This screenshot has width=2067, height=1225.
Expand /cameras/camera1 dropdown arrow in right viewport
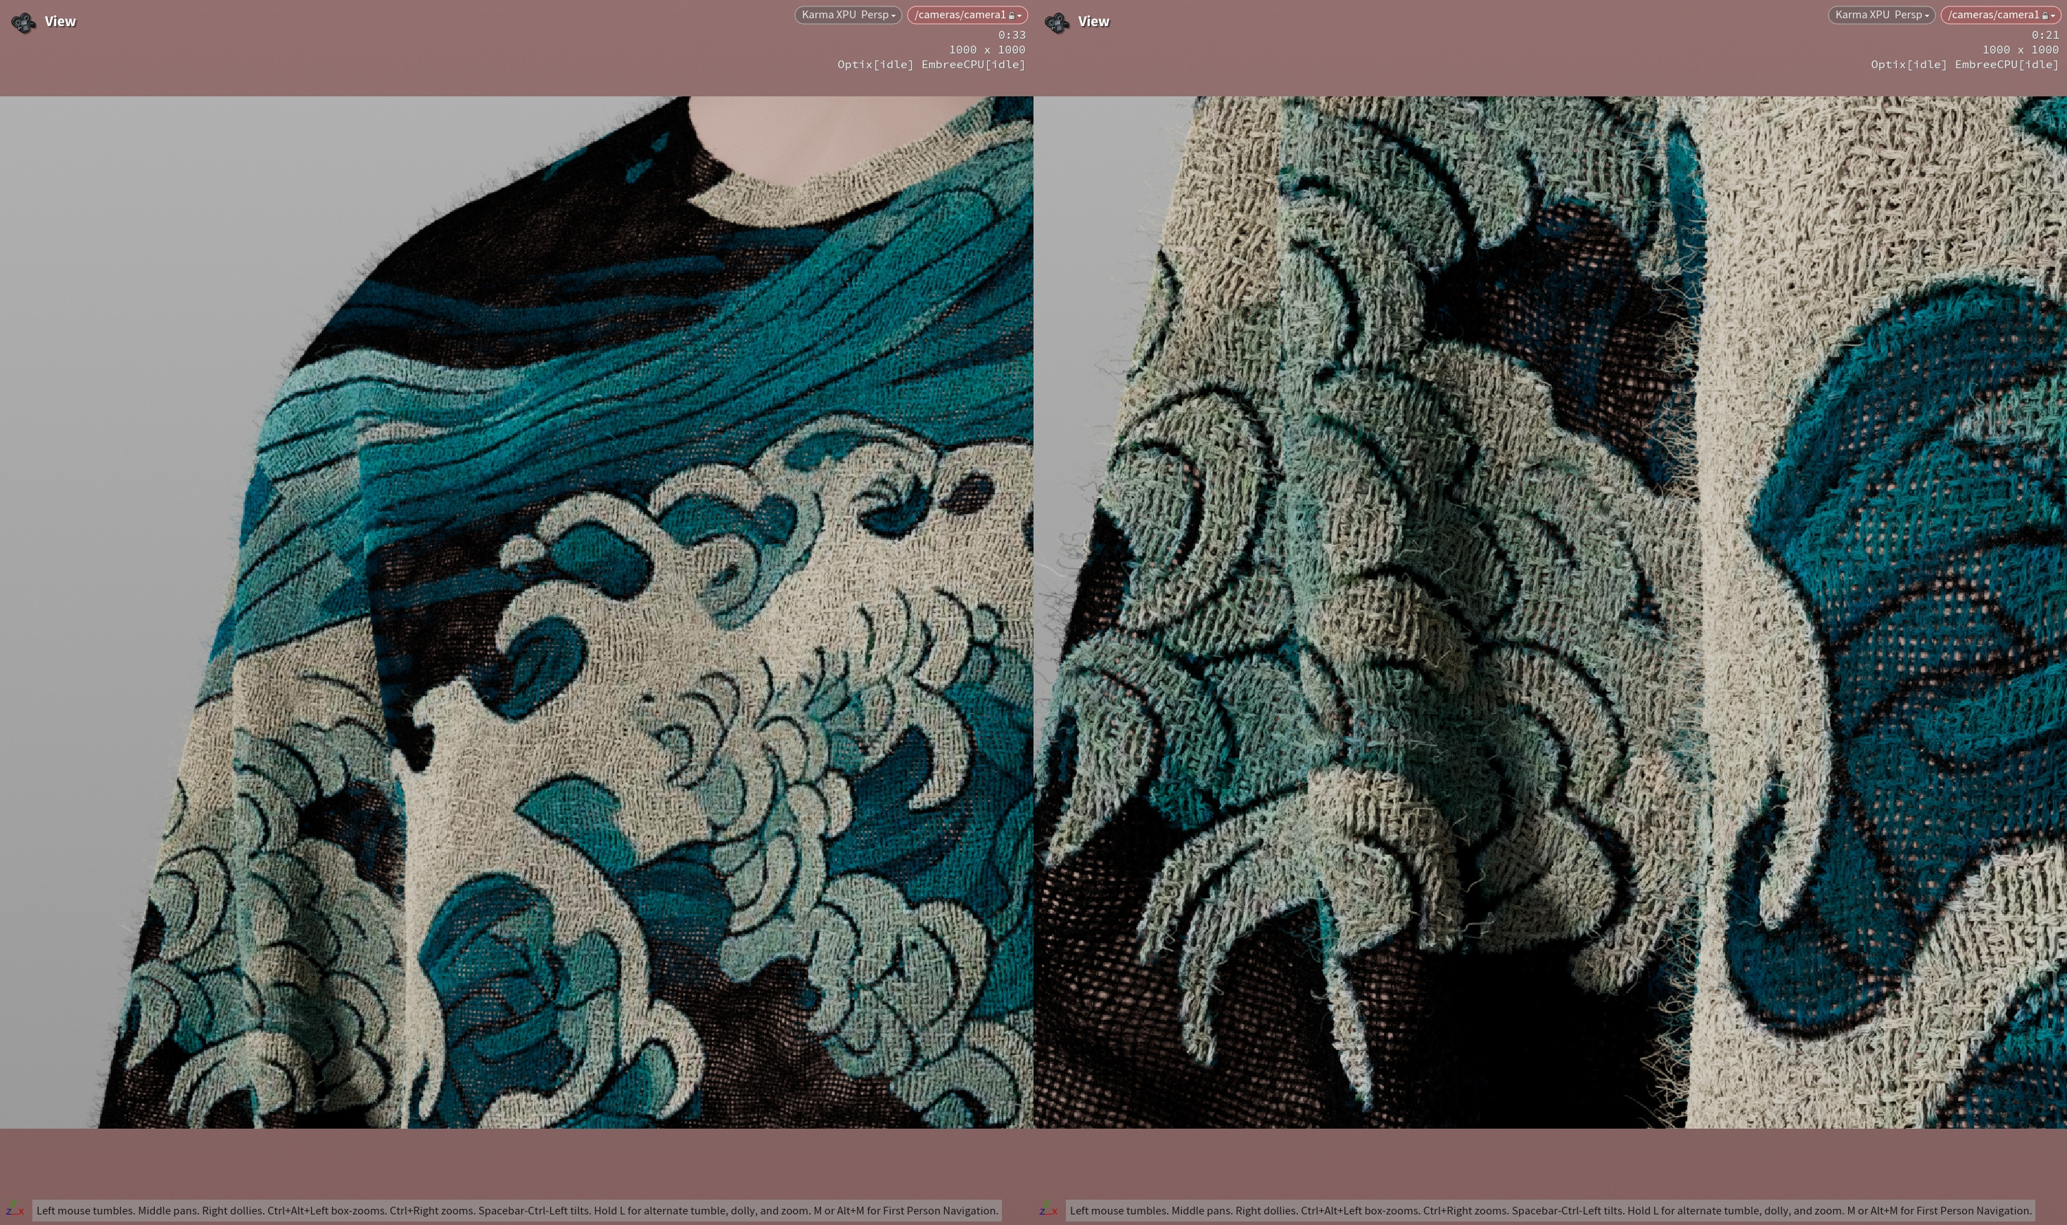2053,15
